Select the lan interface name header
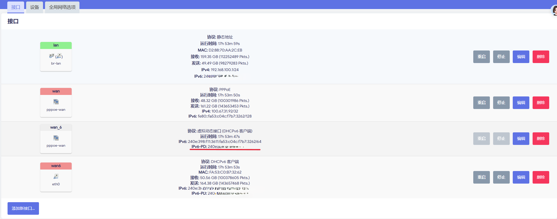This screenshot has height=219, width=557. 56,45
